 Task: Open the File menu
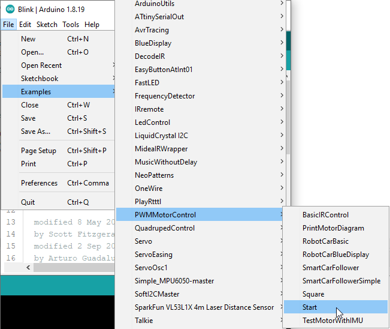(8, 25)
